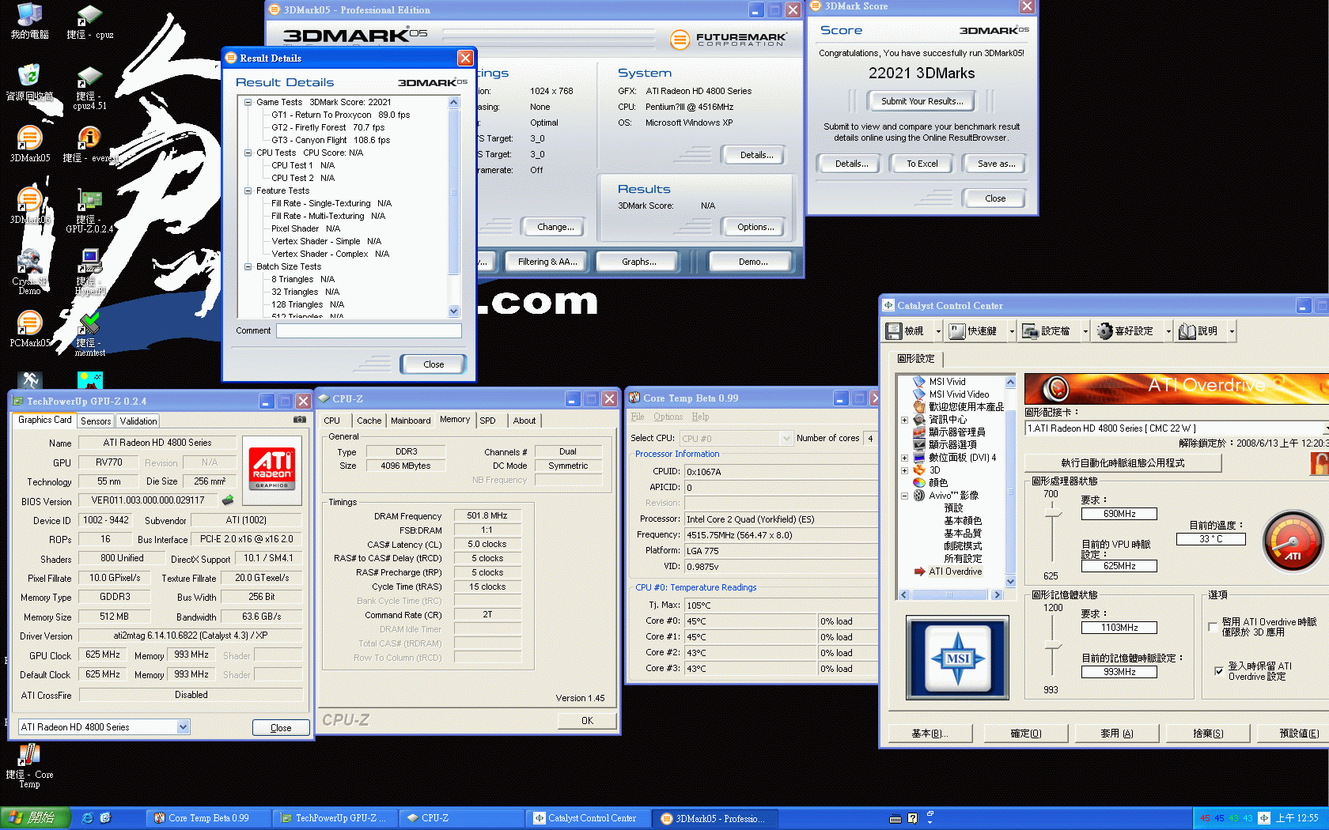Viewport: 1329px width, 830px height.
Task: Click the Comment input field
Action: point(369,330)
